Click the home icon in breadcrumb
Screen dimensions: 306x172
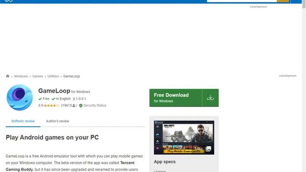point(8,76)
